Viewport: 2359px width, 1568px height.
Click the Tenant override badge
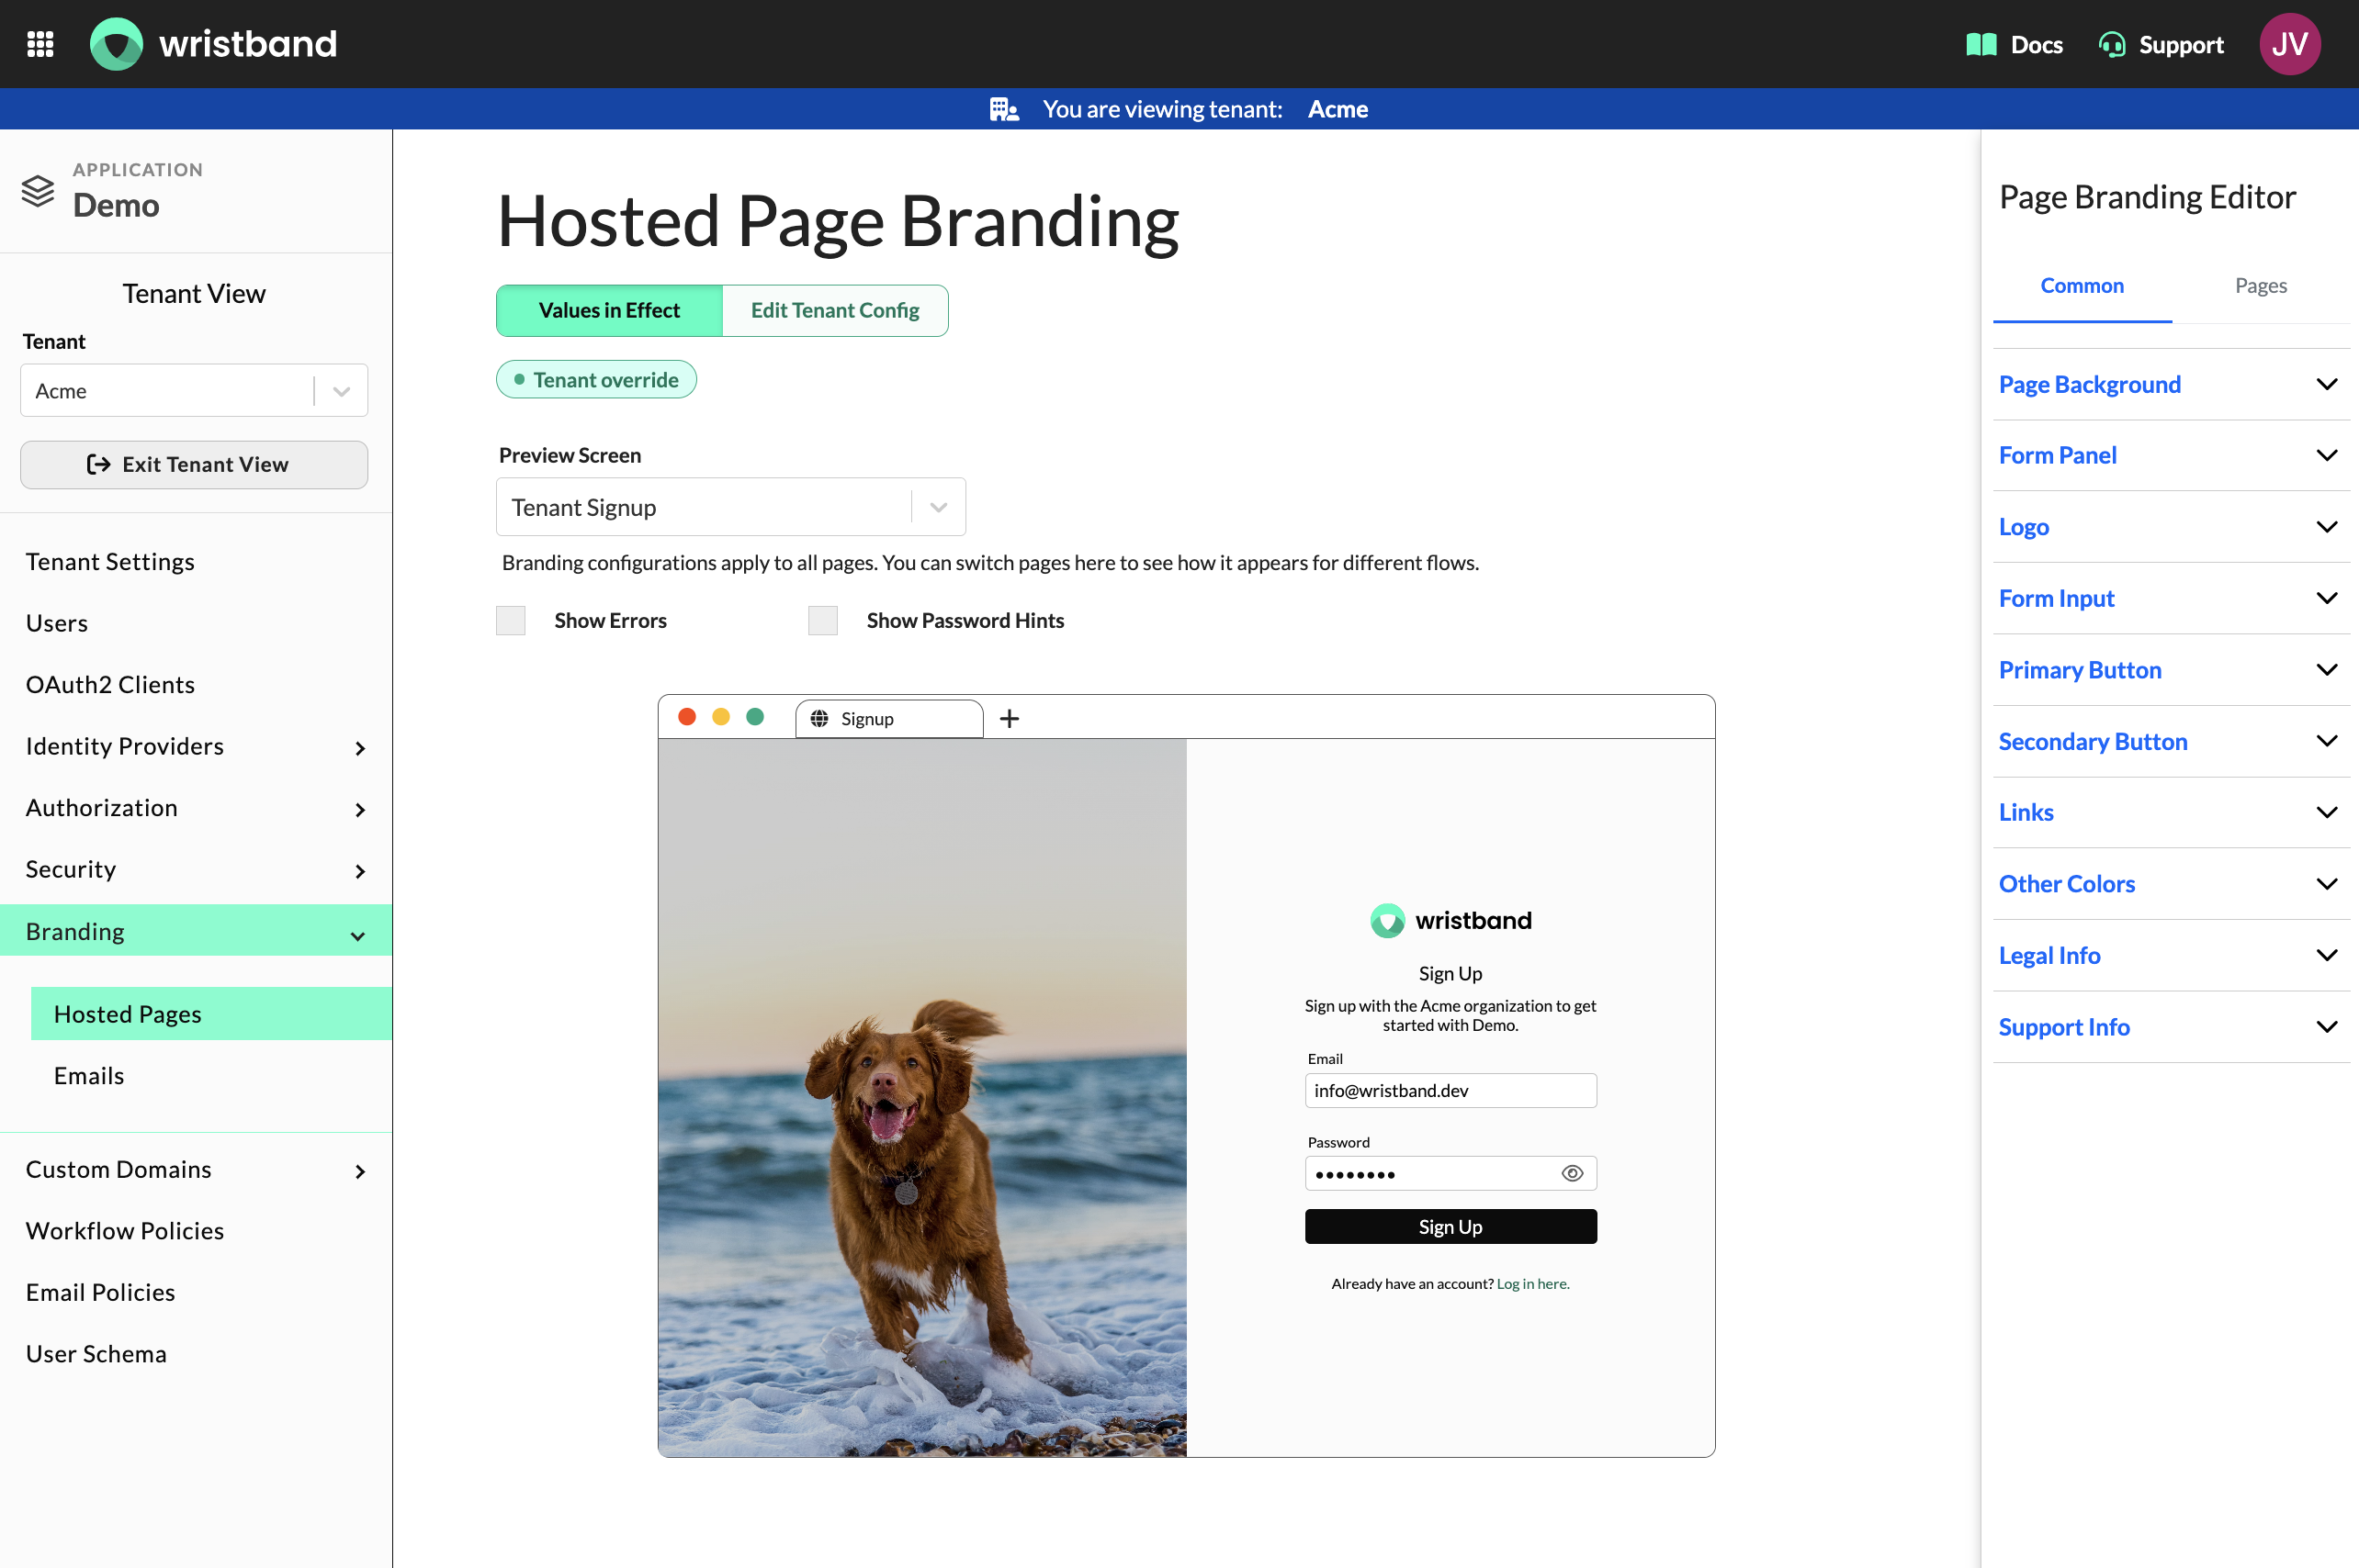[x=596, y=380]
